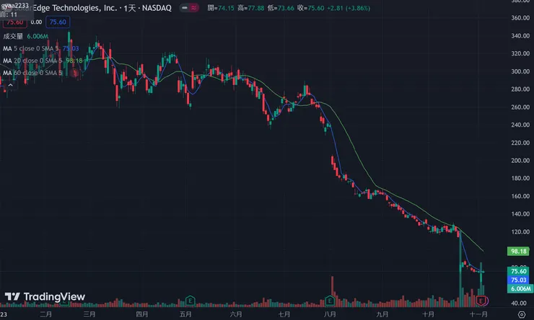Click the green earnings E marker near May

[x=190, y=301]
